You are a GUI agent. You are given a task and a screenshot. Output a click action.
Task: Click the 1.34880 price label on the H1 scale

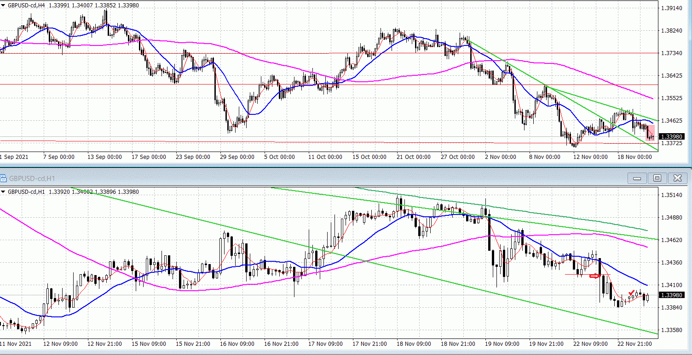672,217
